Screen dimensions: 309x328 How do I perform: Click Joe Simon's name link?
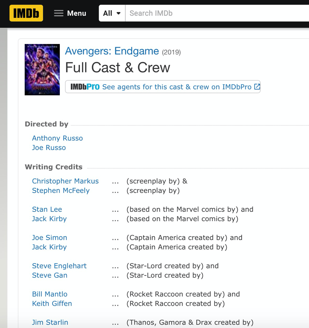click(x=49, y=238)
